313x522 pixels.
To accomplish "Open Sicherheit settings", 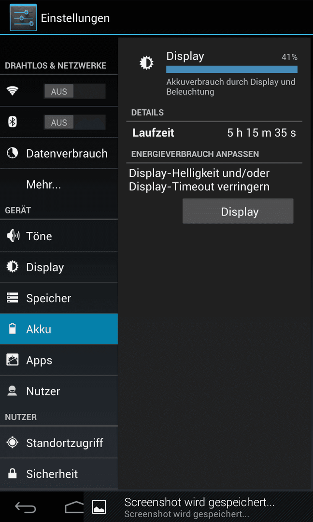I will pos(59,474).
